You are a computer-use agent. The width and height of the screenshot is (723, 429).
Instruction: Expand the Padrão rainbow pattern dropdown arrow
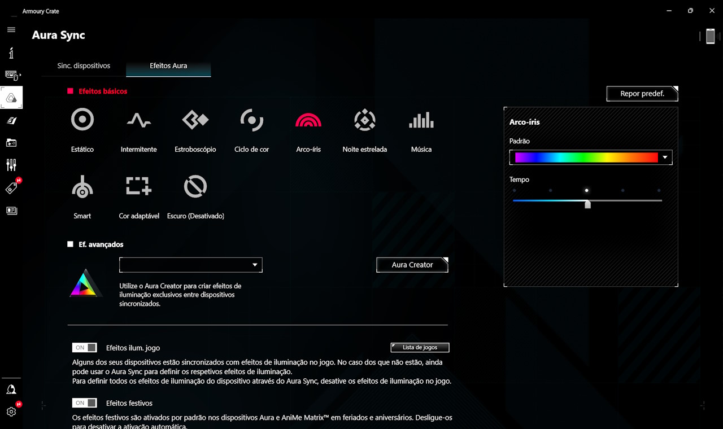pyautogui.click(x=665, y=157)
